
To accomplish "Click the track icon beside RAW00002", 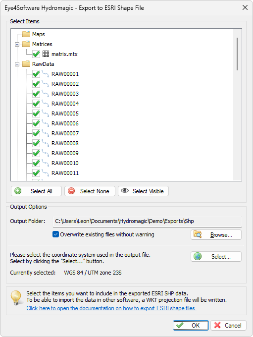I will point(46,84).
